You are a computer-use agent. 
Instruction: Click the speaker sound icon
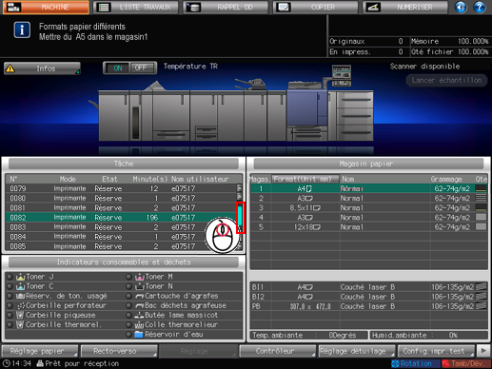tap(461, 7)
